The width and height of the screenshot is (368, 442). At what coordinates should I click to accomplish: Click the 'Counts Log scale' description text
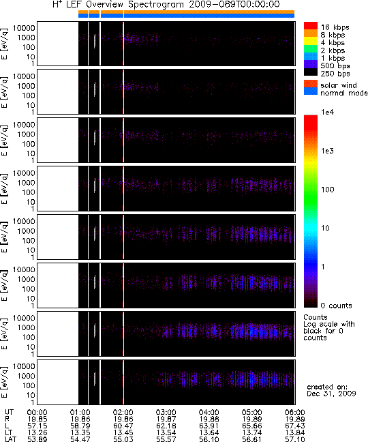point(329,327)
